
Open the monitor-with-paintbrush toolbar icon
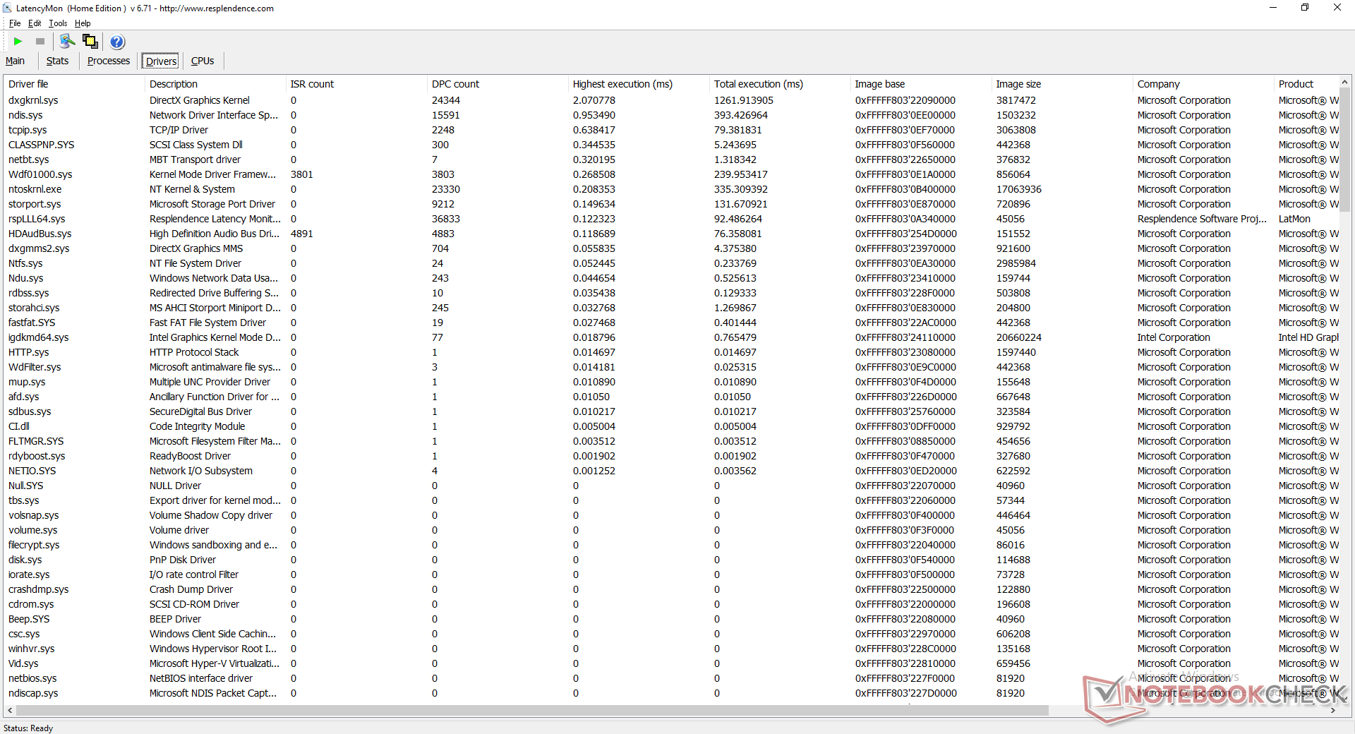click(68, 42)
